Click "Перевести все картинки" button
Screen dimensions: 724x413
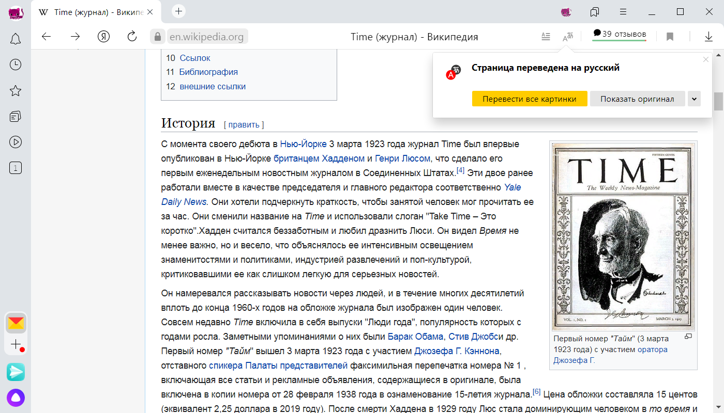[529, 99]
